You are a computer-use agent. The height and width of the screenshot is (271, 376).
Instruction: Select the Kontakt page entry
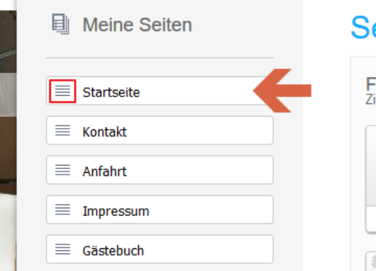(159, 131)
